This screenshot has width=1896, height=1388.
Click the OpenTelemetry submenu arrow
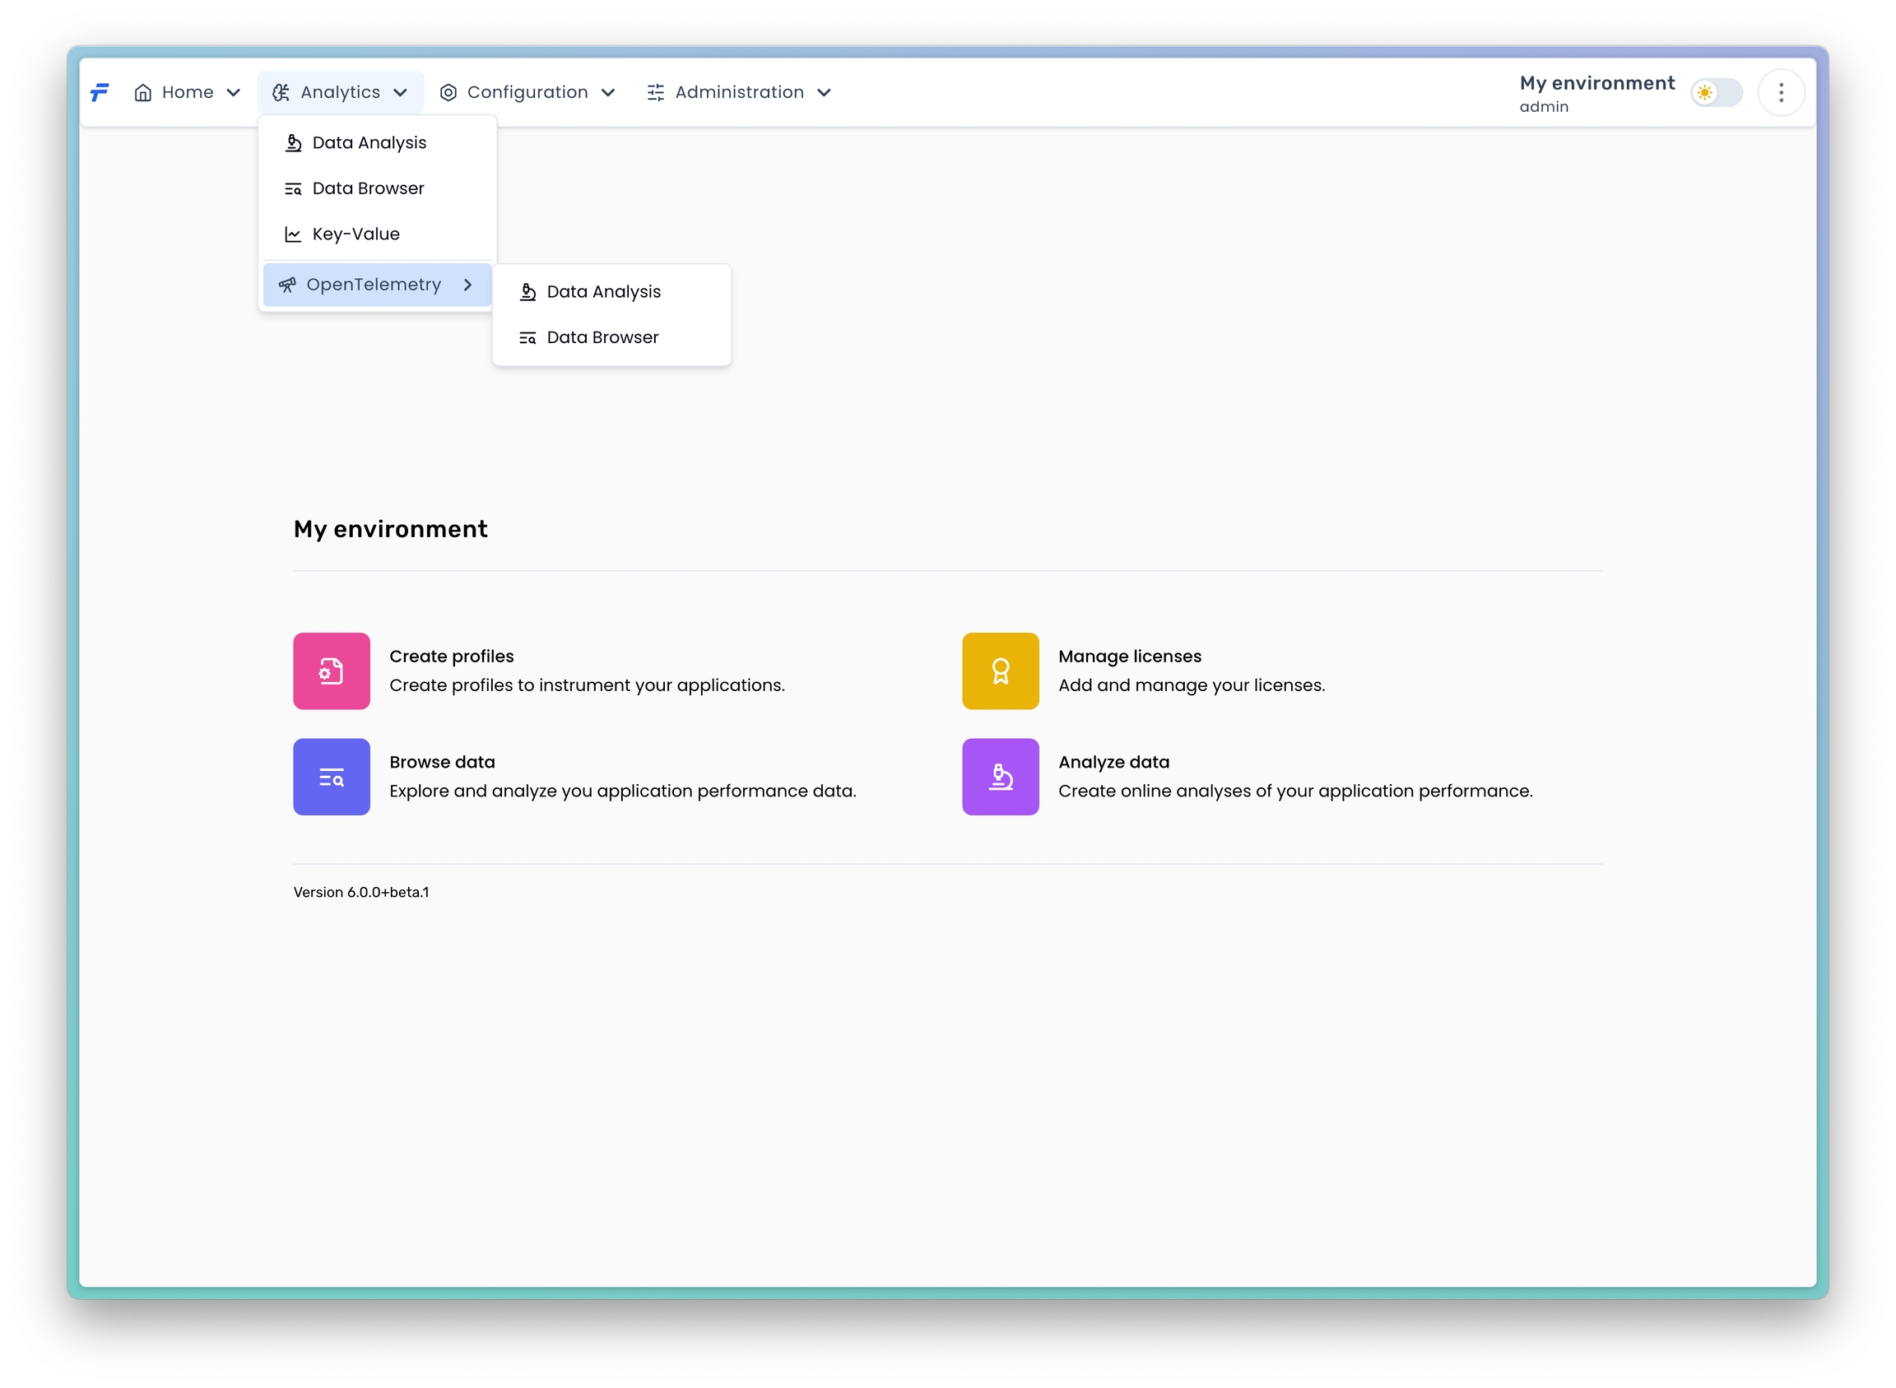point(467,285)
